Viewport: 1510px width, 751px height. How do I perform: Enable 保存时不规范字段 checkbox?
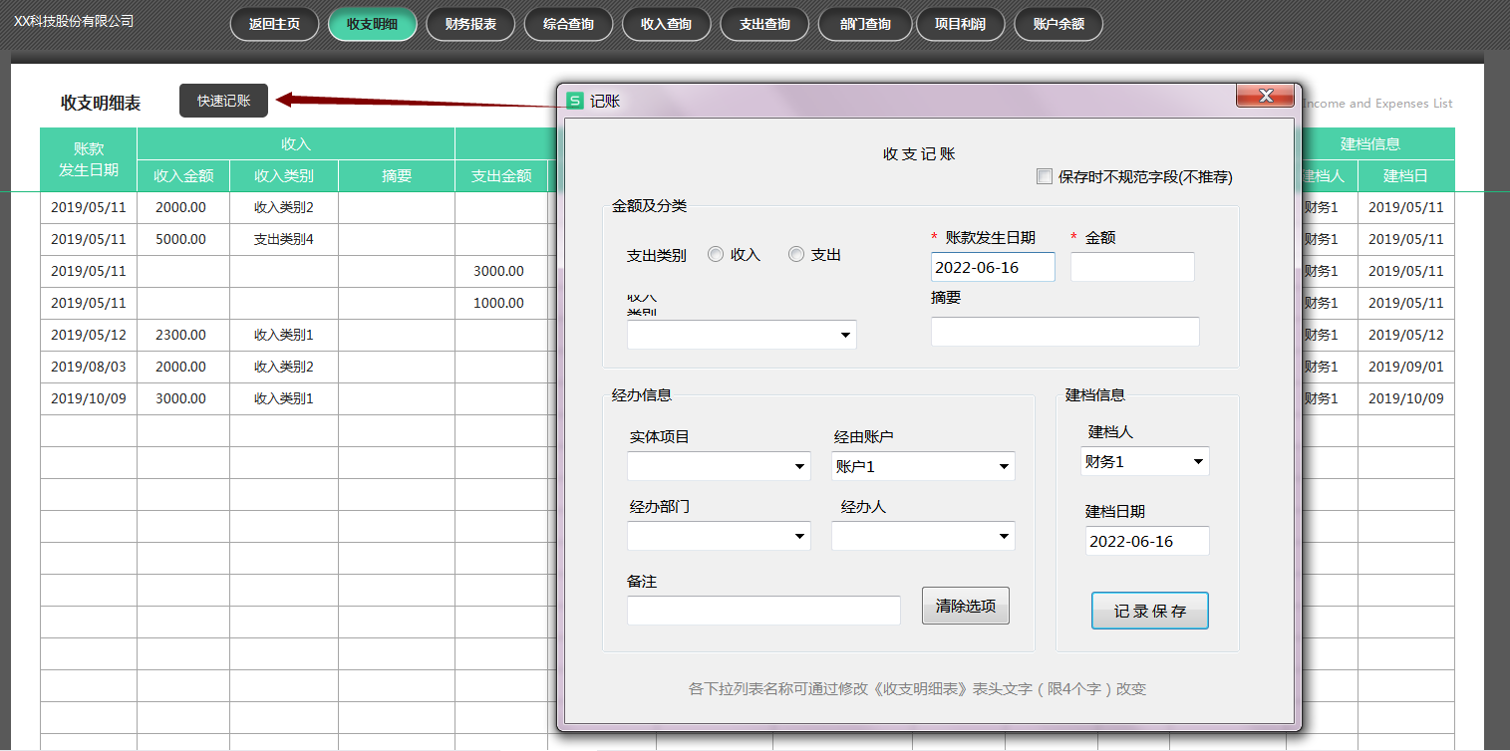click(1045, 177)
